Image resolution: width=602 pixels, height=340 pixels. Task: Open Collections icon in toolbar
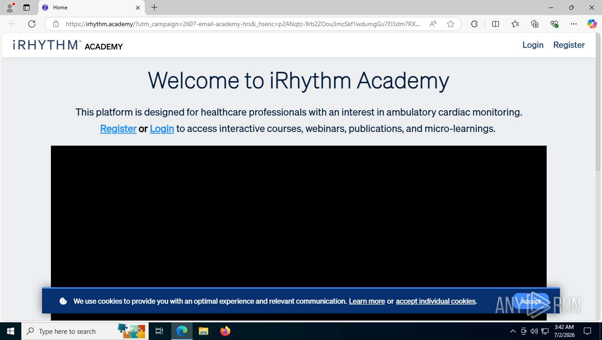pos(535,24)
